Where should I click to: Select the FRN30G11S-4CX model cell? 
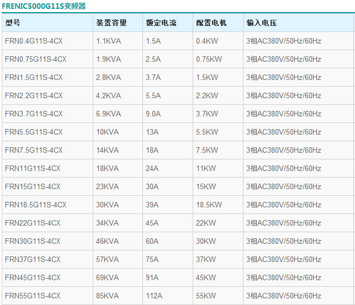(33, 242)
